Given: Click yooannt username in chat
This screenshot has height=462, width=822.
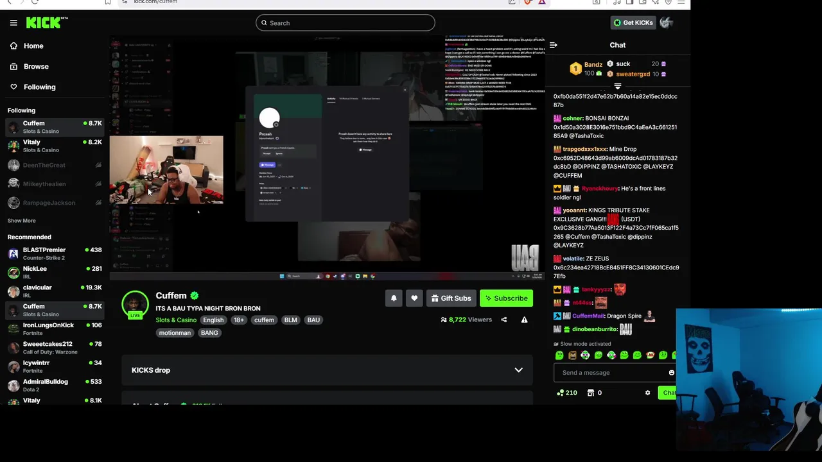Looking at the screenshot, I should pyautogui.click(x=574, y=210).
